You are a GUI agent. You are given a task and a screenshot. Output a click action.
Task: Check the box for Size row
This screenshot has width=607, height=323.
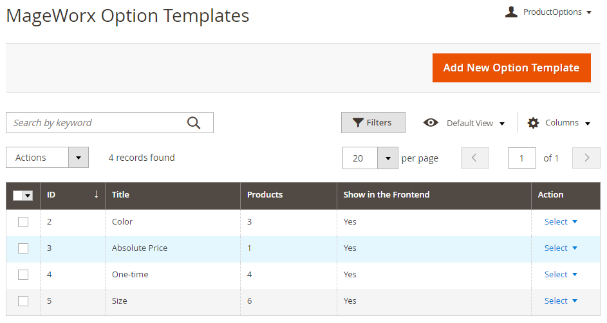23,301
